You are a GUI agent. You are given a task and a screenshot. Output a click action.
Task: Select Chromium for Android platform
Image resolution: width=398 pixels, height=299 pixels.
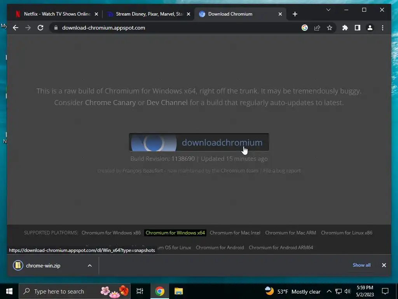pos(220,248)
